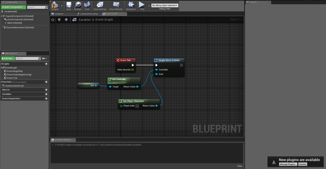
Task: Click Simple Move to Actor node title
Action: click(169, 60)
